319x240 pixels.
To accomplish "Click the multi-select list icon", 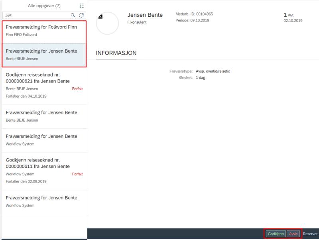I will pos(82,6).
